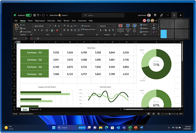The image size is (196, 133).
Task: Toggle Bold formatting
Action: point(35,30)
